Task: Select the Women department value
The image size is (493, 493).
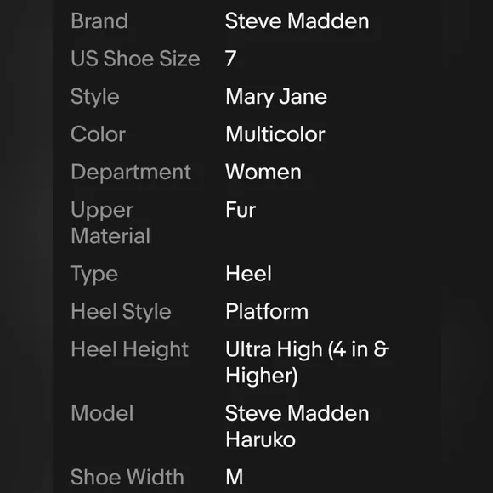Action: coord(263,173)
